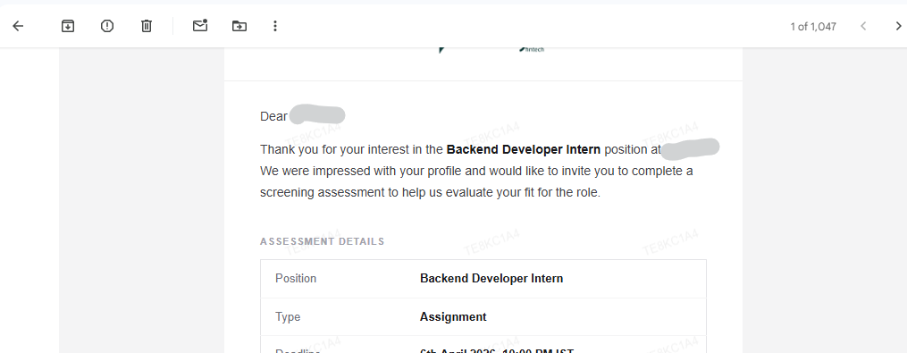Click the 'Position' label cell
Screen dimensions: 907x353
click(x=296, y=278)
